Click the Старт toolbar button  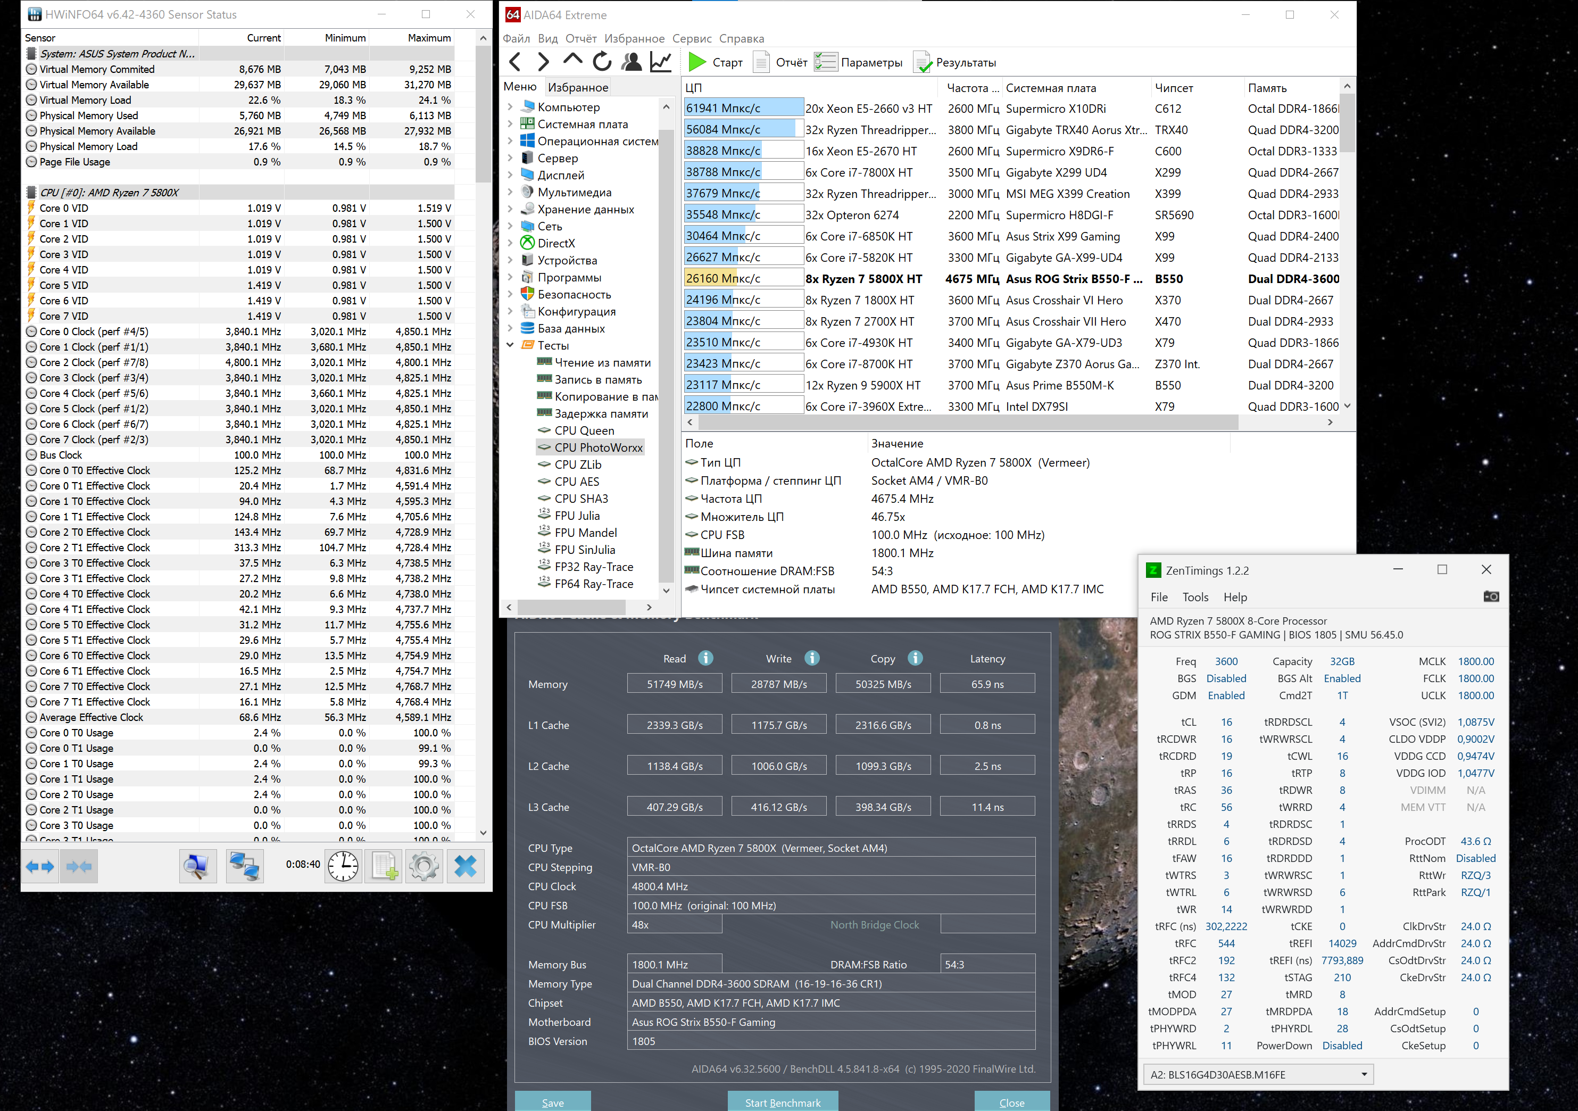point(716,63)
